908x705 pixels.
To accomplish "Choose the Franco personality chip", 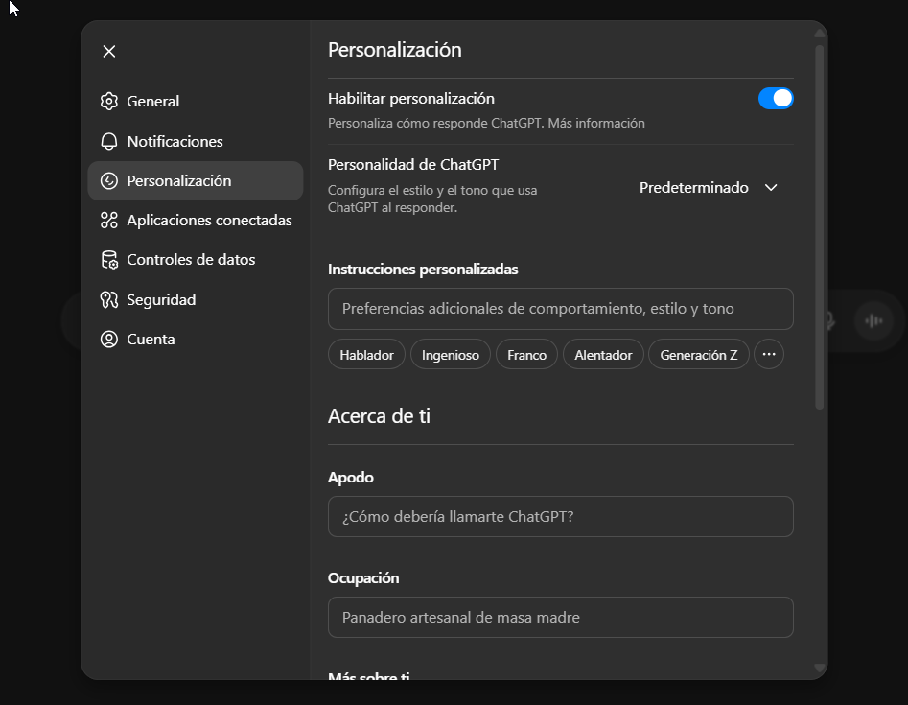I will [526, 354].
